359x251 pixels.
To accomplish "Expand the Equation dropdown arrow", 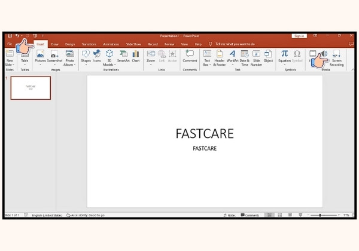I will pos(285,65).
